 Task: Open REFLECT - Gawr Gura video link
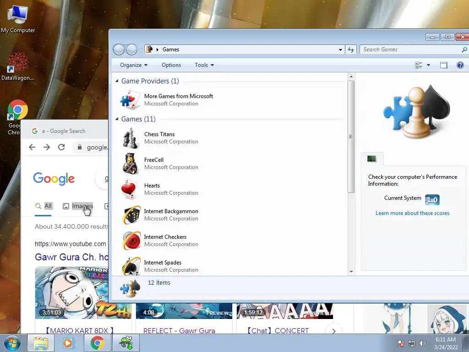coord(179,330)
